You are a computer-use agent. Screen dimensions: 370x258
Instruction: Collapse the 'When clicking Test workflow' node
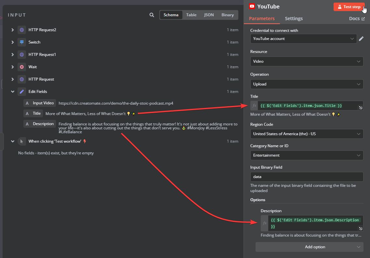pos(12,141)
